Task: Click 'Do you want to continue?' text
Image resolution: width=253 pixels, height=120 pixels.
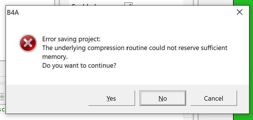Action: pos(79,65)
